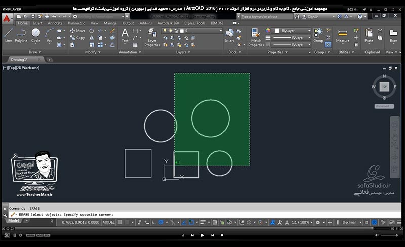
Task: Click the Model layout tab
Action: tap(13, 221)
